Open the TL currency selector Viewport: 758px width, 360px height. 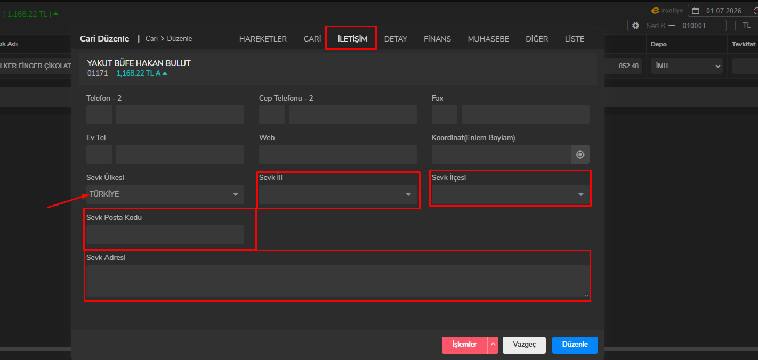tap(746, 26)
